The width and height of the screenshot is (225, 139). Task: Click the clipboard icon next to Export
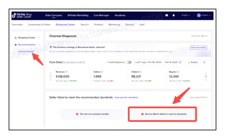[x=205, y=62]
